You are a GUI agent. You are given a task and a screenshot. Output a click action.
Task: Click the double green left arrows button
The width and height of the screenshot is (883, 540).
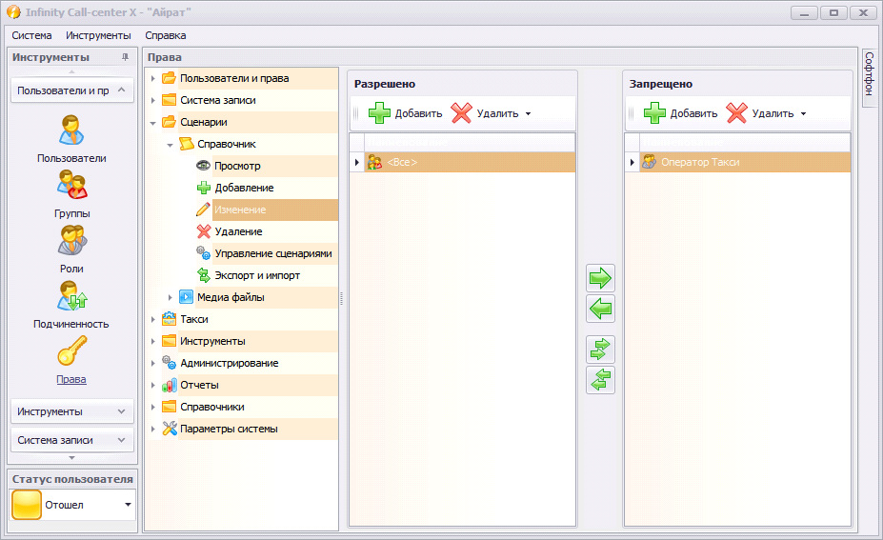coord(600,380)
